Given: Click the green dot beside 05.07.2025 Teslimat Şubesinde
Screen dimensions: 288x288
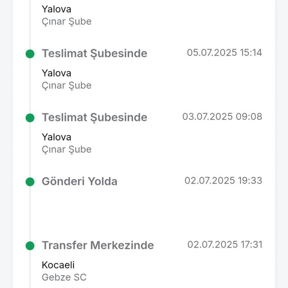Looking at the screenshot, I should point(30,54).
